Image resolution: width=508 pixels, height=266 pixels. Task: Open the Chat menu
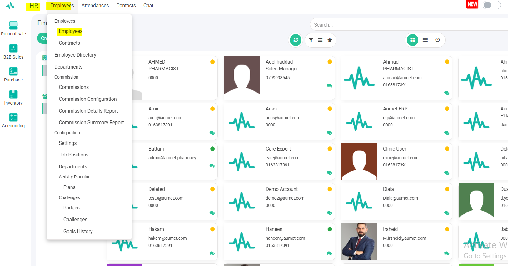148,6
